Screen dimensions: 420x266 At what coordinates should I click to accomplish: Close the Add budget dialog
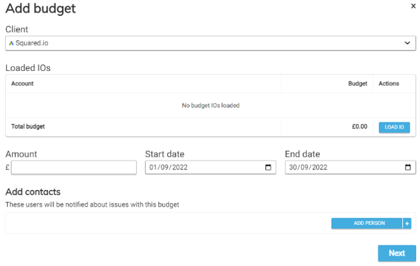click(x=412, y=6)
